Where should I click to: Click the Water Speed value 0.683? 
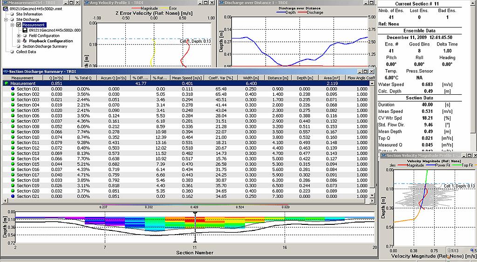click(427, 85)
